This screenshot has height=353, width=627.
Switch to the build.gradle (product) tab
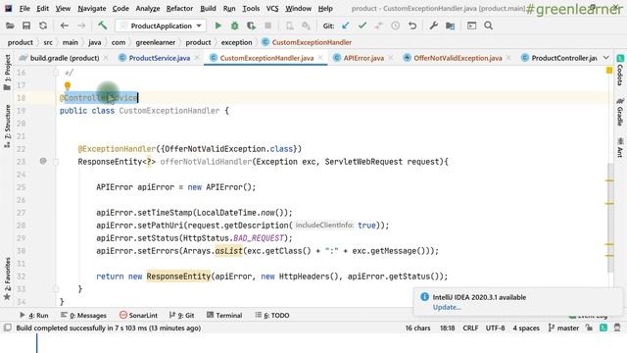(x=65, y=58)
